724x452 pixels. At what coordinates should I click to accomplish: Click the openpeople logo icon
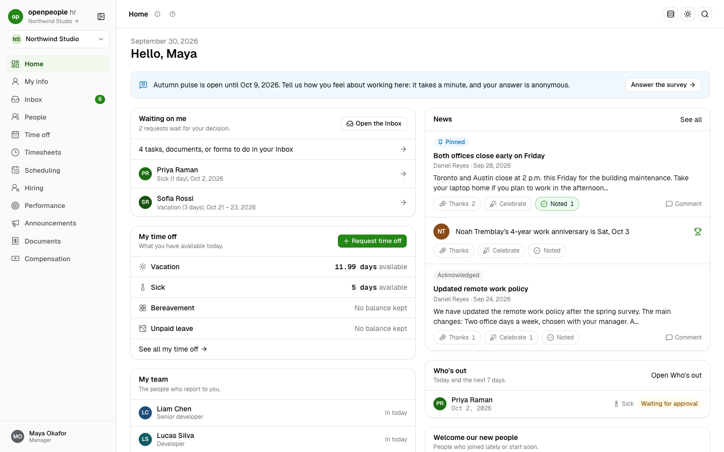[16, 17]
